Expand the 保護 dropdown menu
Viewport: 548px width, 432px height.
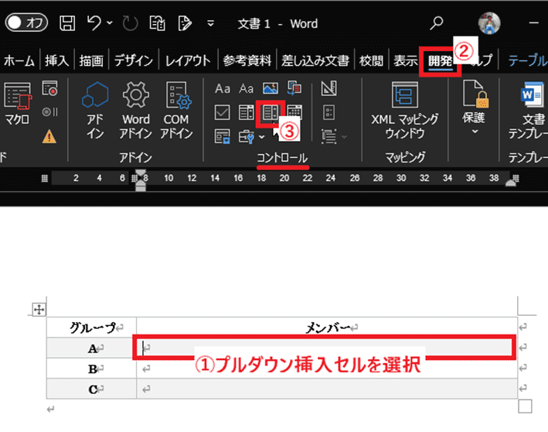pos(474,132)
